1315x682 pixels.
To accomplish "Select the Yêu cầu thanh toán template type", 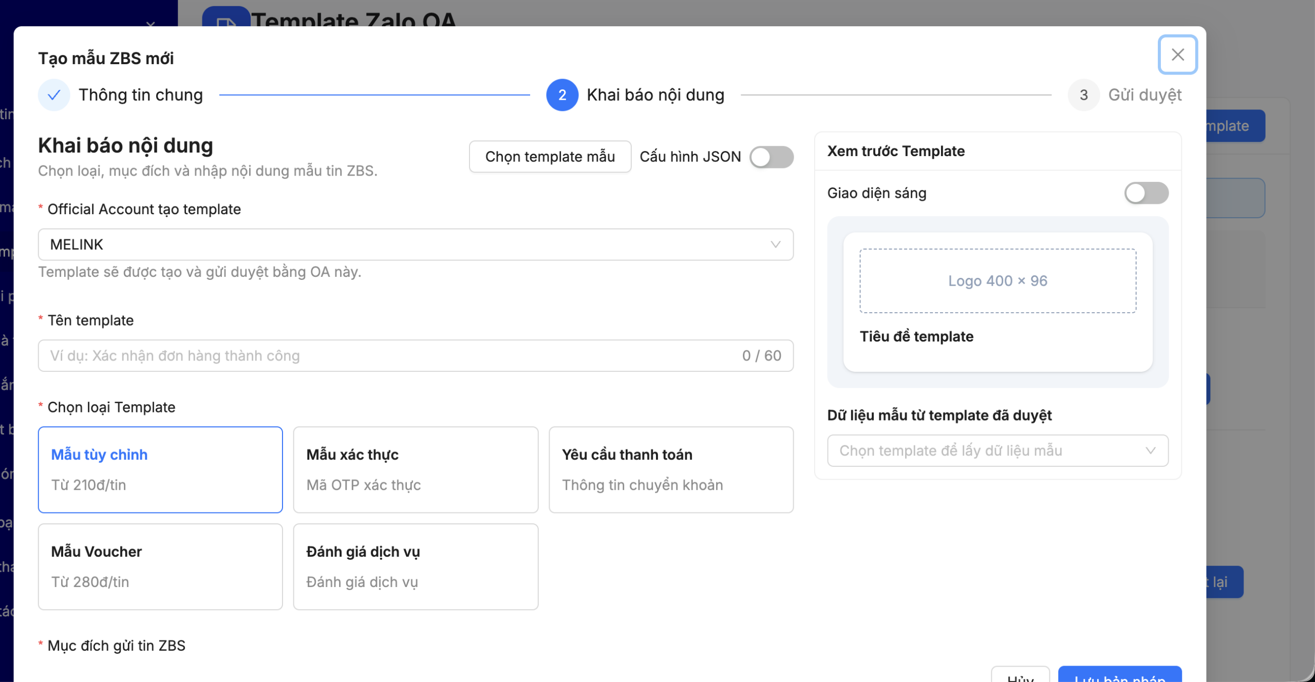I will (671, 469).
